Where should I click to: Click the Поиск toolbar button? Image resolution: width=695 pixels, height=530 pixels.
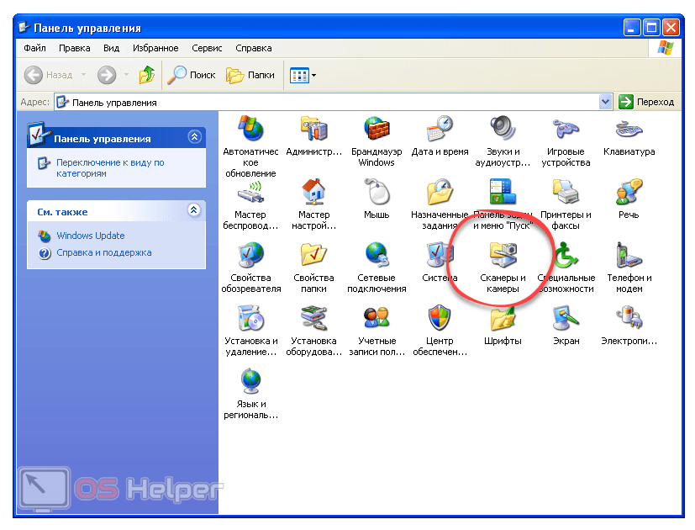point(192,75)
